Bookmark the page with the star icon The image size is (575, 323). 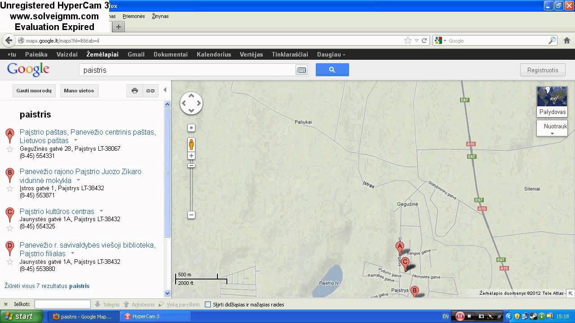pyautogui.click(x=408, y=40)
